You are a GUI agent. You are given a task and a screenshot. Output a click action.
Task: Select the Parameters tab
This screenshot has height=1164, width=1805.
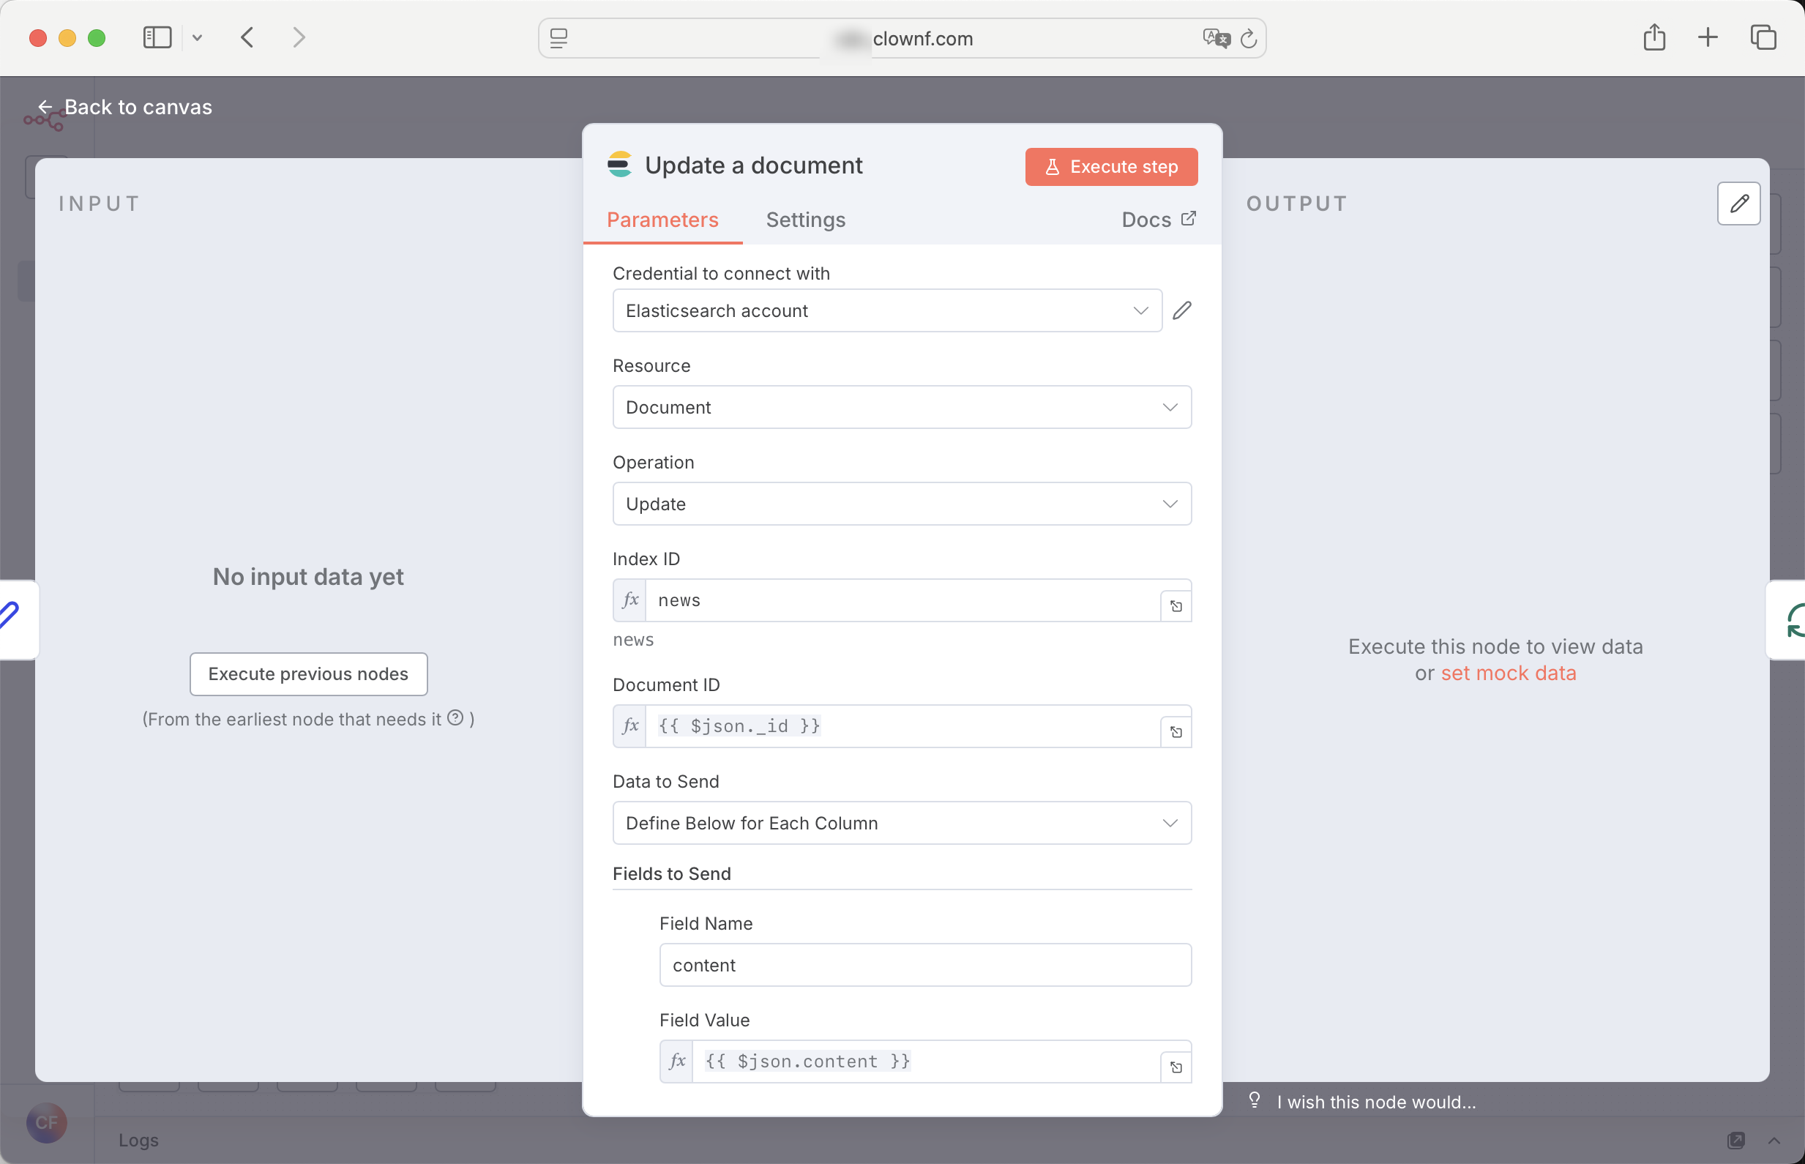pos(662,220)
